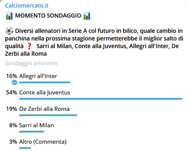Click the De Zerbi alla Roma result bar

coord(48,115)
